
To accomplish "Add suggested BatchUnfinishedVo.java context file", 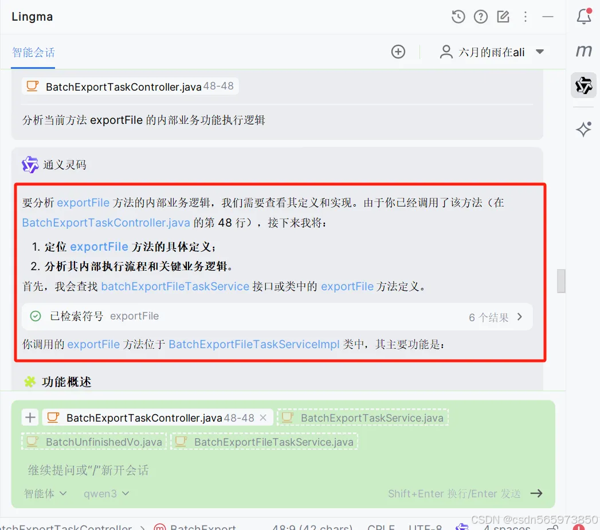I will click(x=94, y=442).
